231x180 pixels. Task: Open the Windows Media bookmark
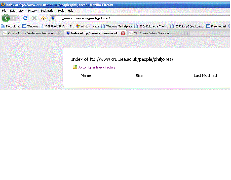click(x=88, y=26)
